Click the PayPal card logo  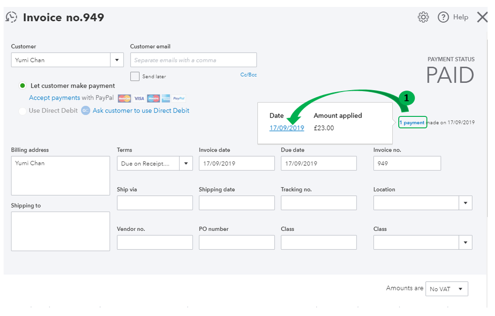tap(179, 98)
